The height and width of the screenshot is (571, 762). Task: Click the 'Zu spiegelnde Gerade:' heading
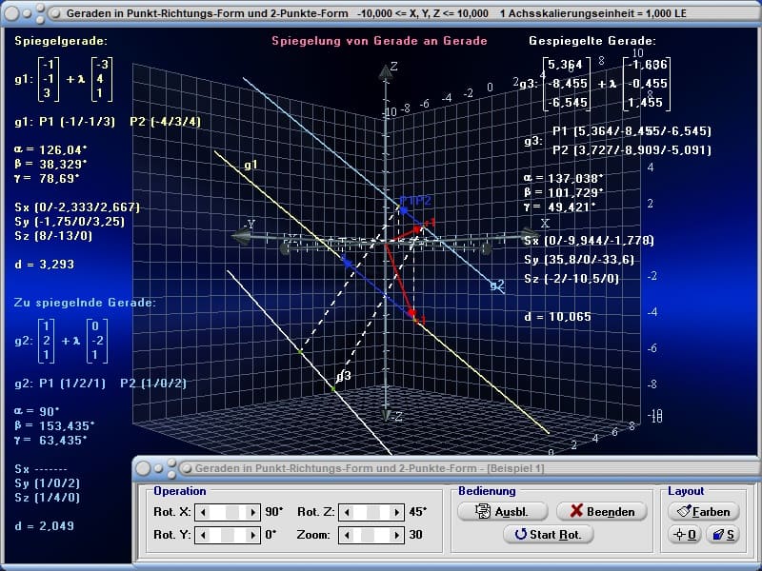[x=85, y=303]
